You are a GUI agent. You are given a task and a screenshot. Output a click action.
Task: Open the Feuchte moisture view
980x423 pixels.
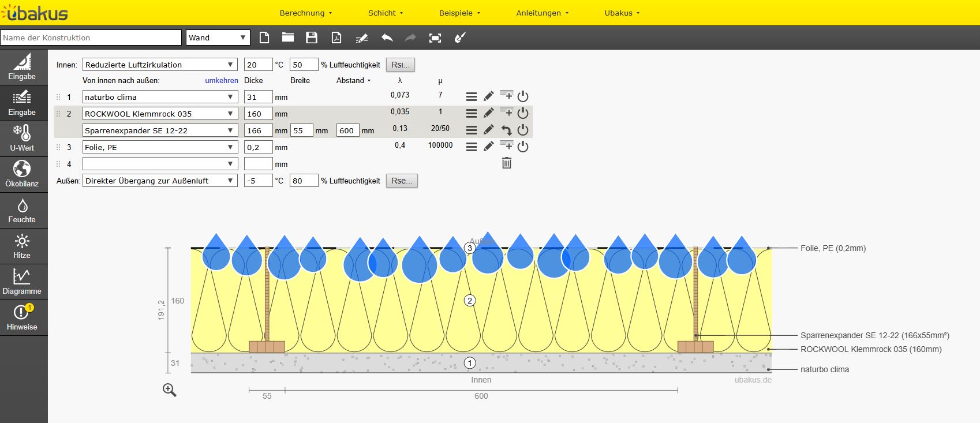click(x=22, y=211)
